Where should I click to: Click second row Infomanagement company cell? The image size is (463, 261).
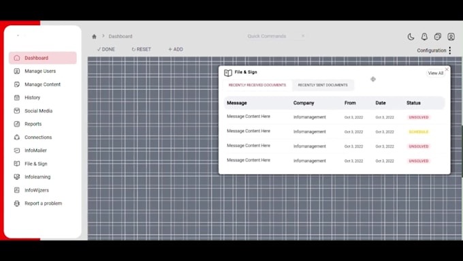[x=309, y=132]
